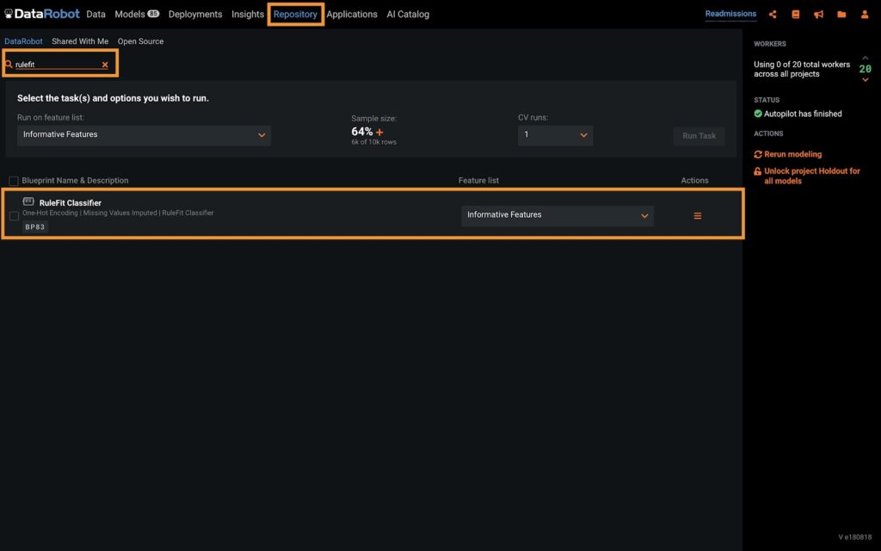Click the Run Task button

(699, 135)
